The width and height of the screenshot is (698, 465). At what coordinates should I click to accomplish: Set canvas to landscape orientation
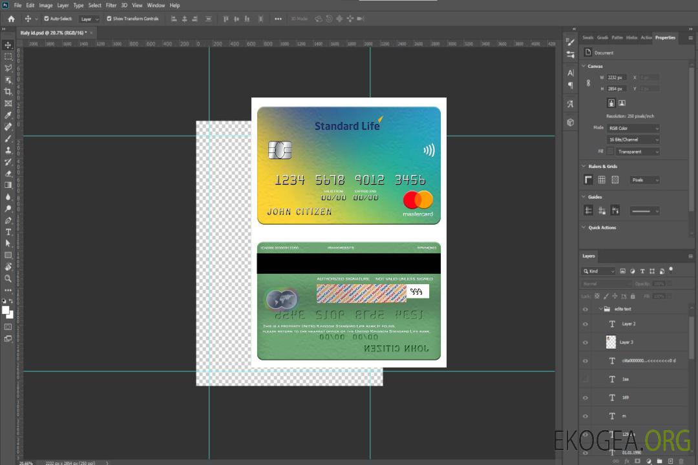[622, 103]
